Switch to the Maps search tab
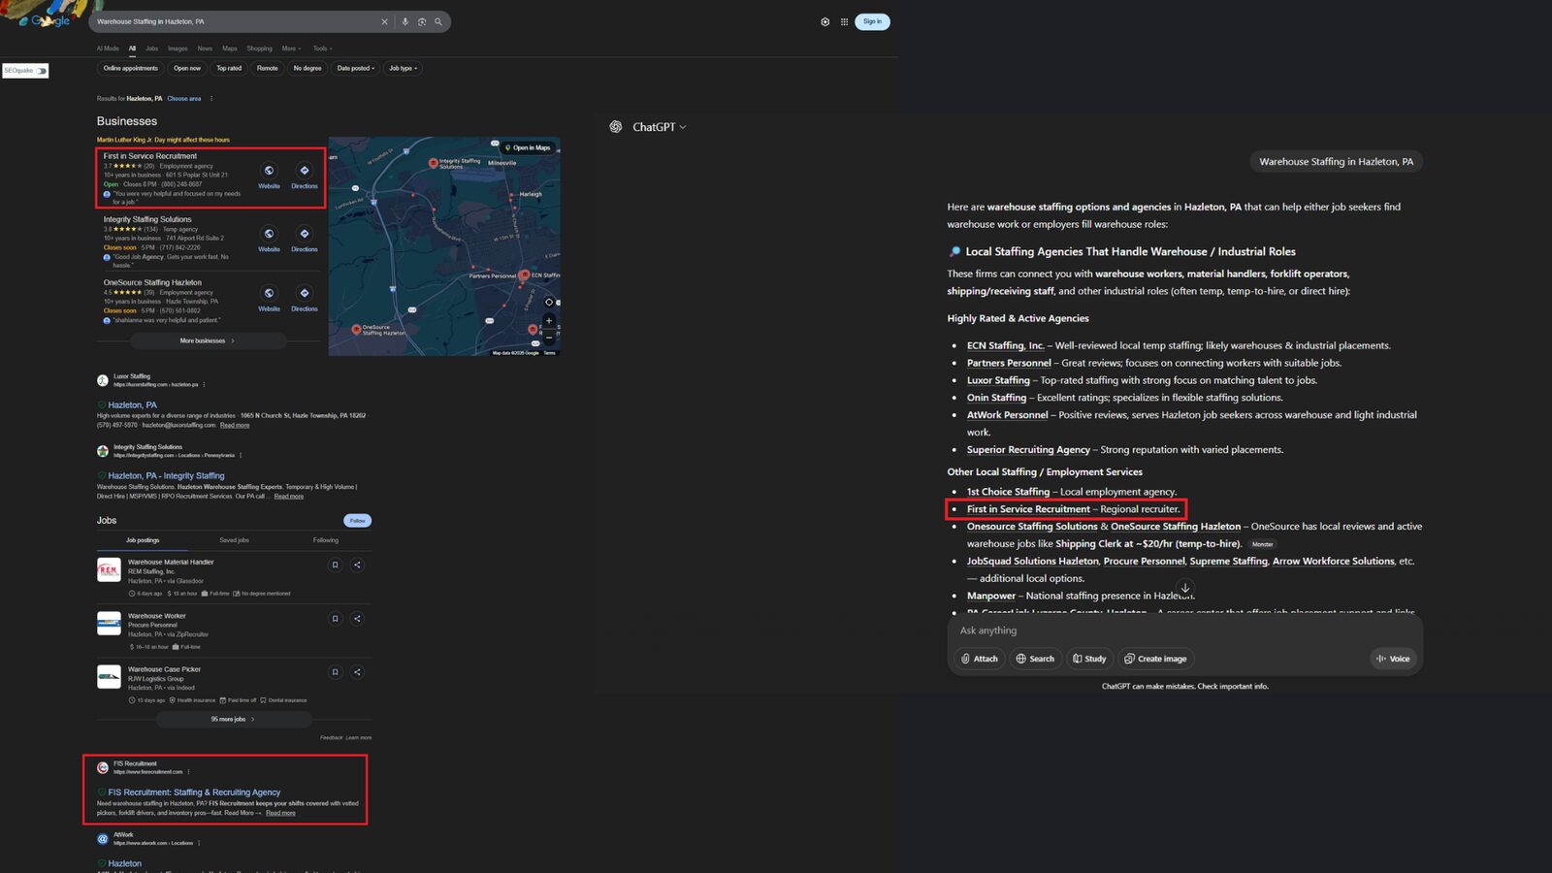The width and height of the screenshot is (1552, 873). [x=229, y=48]
